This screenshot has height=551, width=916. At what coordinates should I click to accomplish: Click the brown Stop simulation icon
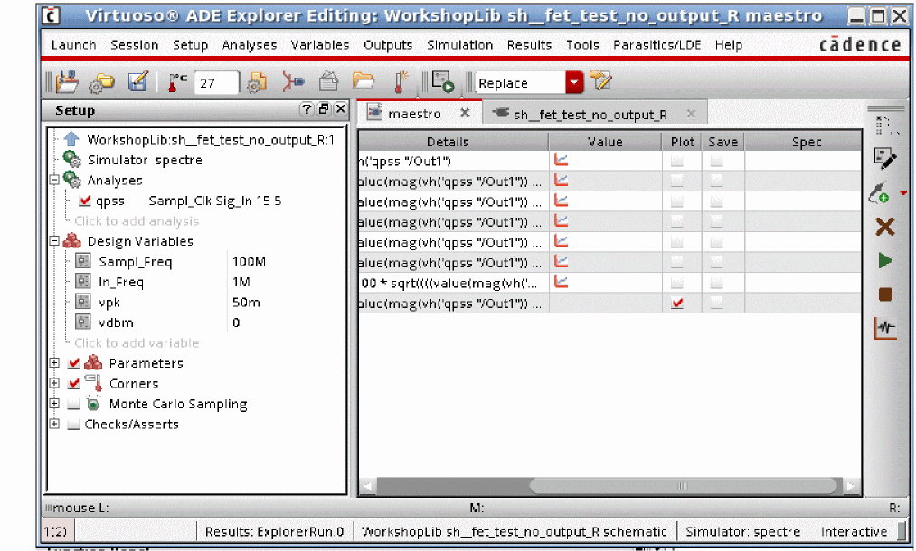coord(885,294)
